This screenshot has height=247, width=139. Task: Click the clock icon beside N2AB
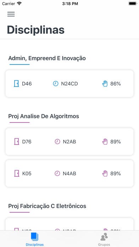[x=57, y=142]
